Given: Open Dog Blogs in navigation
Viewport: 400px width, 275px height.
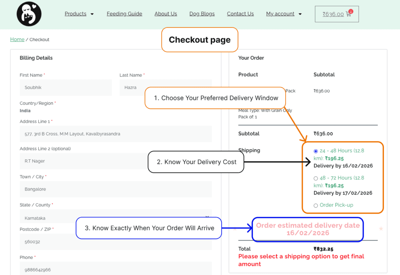Looking at the screenshot, I should pos(202,14).
